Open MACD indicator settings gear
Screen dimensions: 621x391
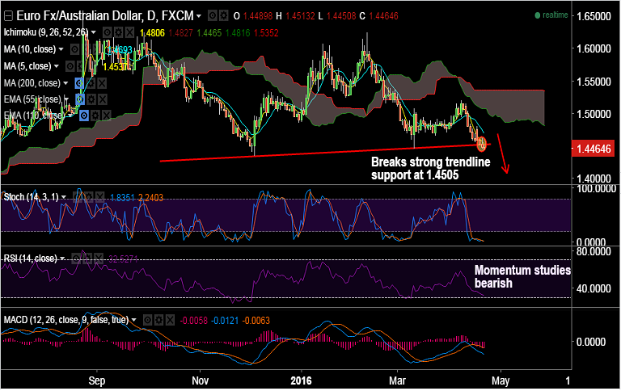pos(158,320)
